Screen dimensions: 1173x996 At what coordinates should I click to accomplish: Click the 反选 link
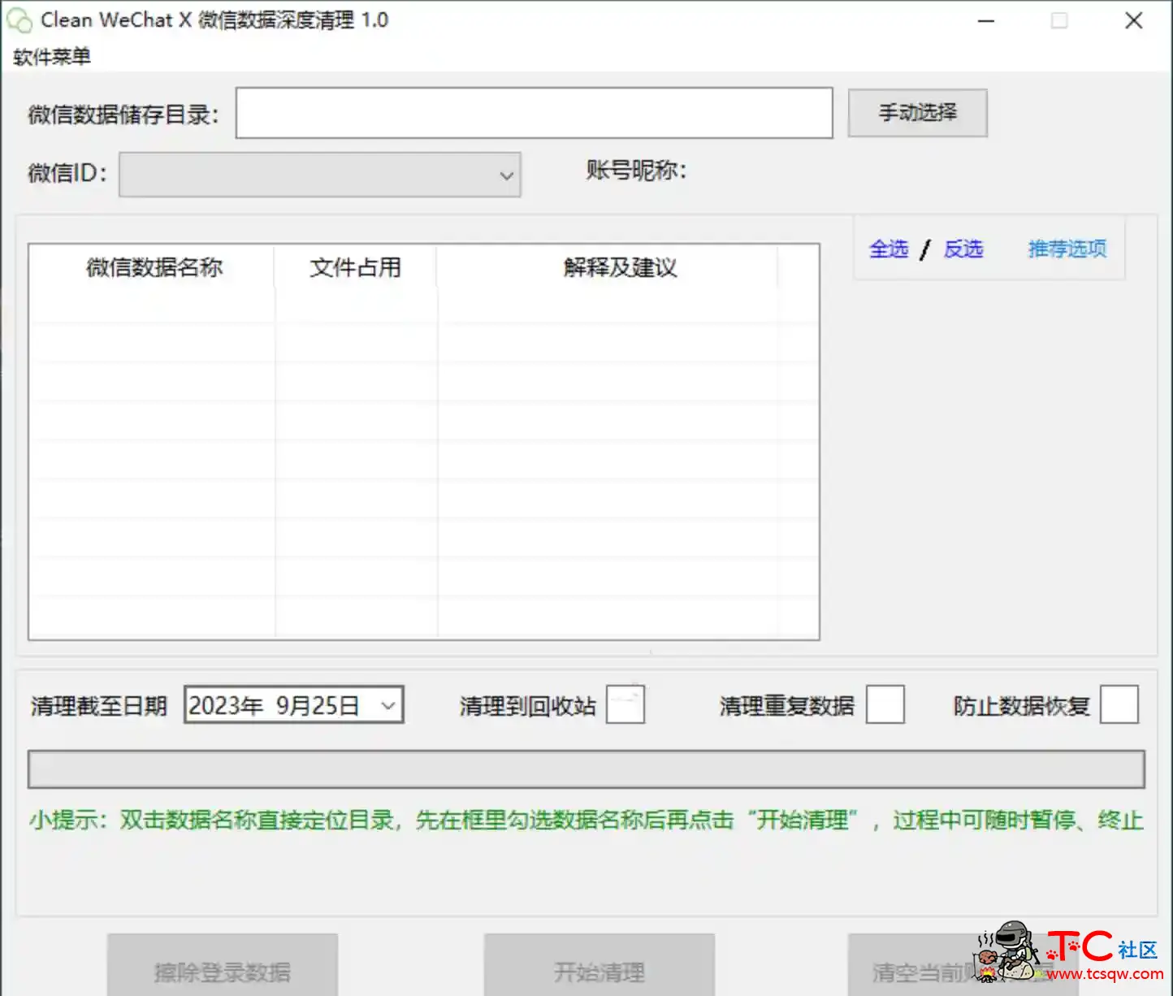tap(963, 249)
